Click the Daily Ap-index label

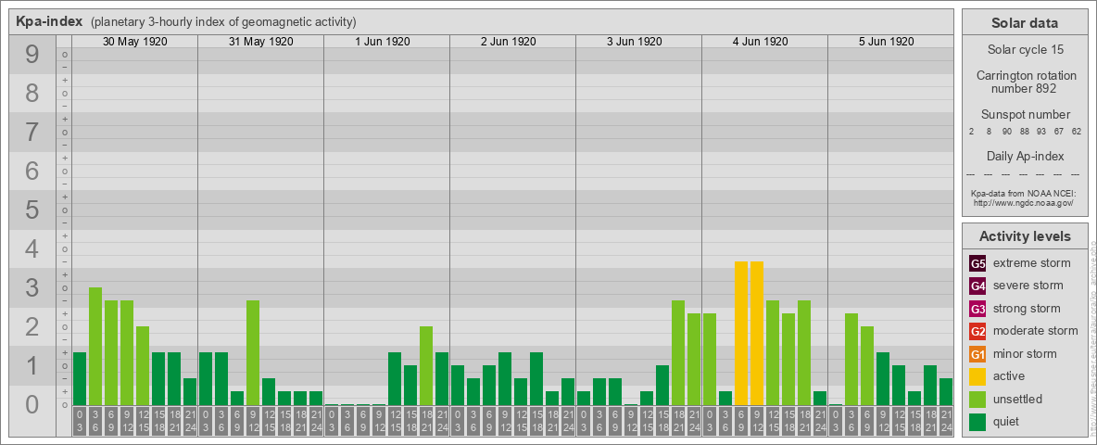[1025, 156]
